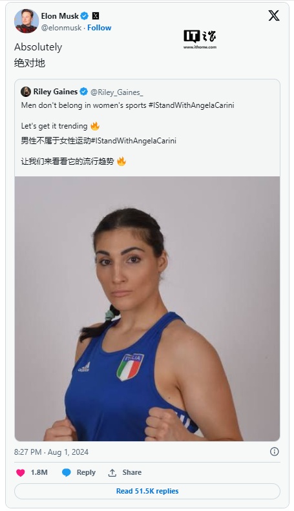Open the Elon Musk display name
The image size is (294, 511).
(59, 16)
